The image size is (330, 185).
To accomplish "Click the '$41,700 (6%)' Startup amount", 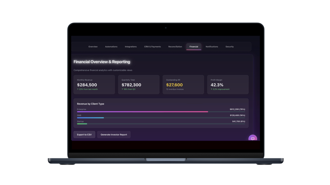I will [x=238, y=121].
